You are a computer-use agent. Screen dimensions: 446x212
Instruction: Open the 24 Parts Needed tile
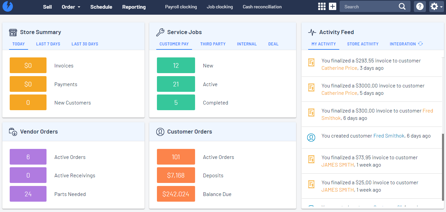pos(28,194)
